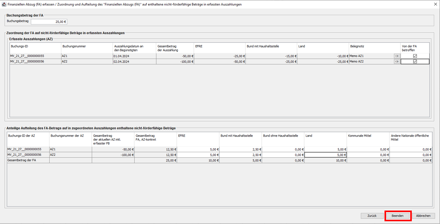
Task: Click the 'Belegnotiz' column header
Action: click(374, 46)
